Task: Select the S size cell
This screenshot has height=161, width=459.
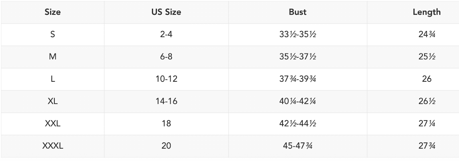Action: click(53, 35)
